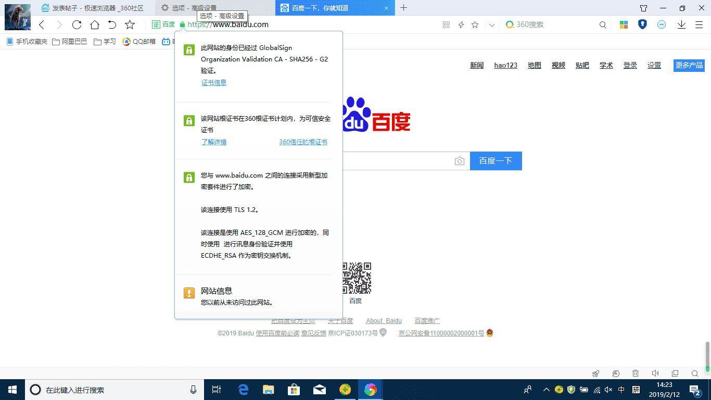This screenshot has height=400, width=711.
Task: Open Baidu 视频 link
Action: tap(558, 65)
